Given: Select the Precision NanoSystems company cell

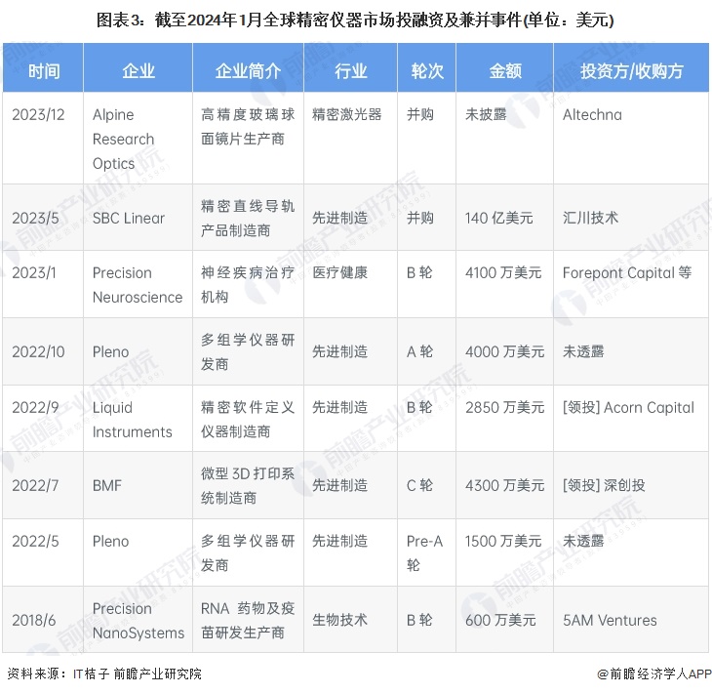Looking at the screenshot, I should tap(138, 621).
